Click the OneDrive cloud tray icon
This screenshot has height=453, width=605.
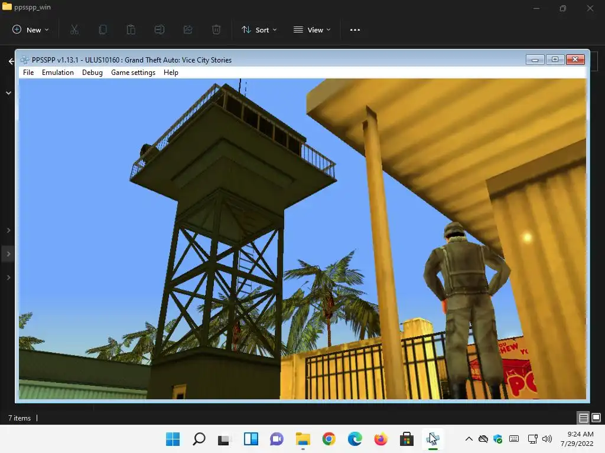pos(483,439)
